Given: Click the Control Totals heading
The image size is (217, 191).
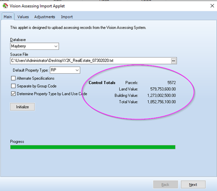Looking at the screenshot, I should (x=102, y=83).
